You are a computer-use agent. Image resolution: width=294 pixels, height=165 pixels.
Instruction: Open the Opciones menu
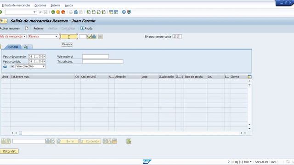coord(40,5)
